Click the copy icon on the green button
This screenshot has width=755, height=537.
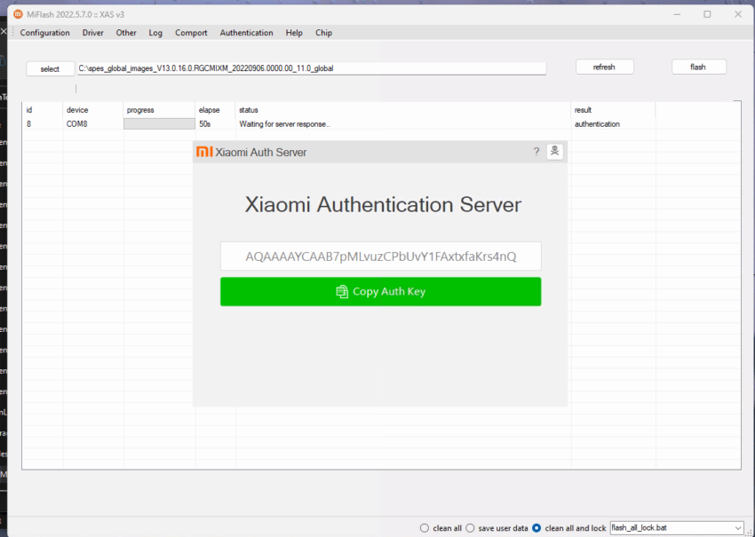tap(342, 292)
